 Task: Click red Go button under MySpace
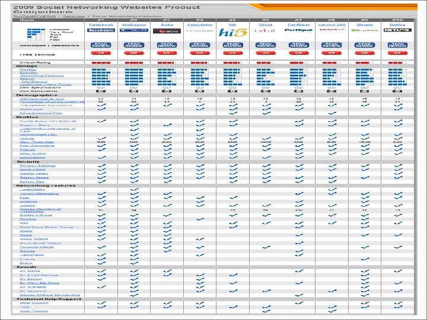point(134,53)
